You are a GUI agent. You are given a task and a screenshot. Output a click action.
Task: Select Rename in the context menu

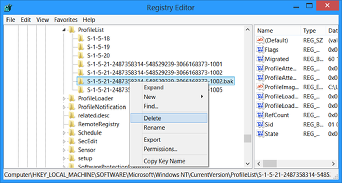click(154, 128)
